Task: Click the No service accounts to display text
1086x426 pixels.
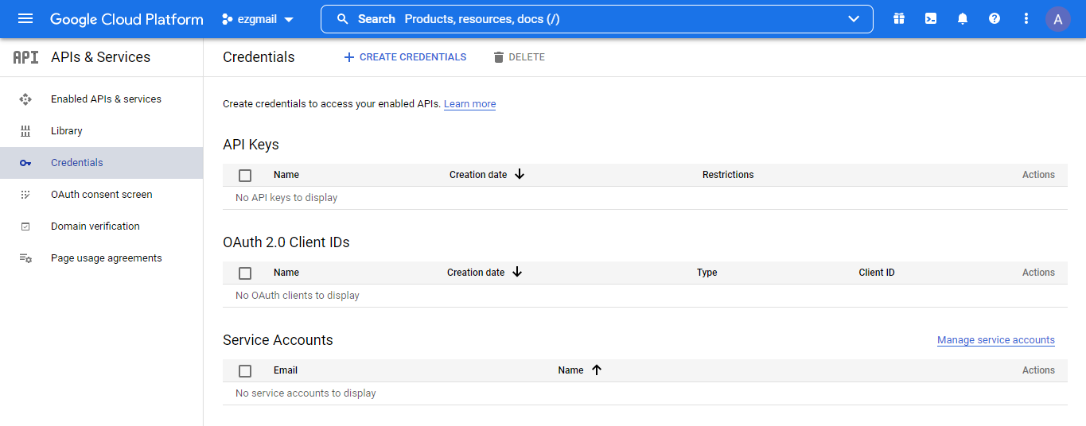Action: pos(306,393)
